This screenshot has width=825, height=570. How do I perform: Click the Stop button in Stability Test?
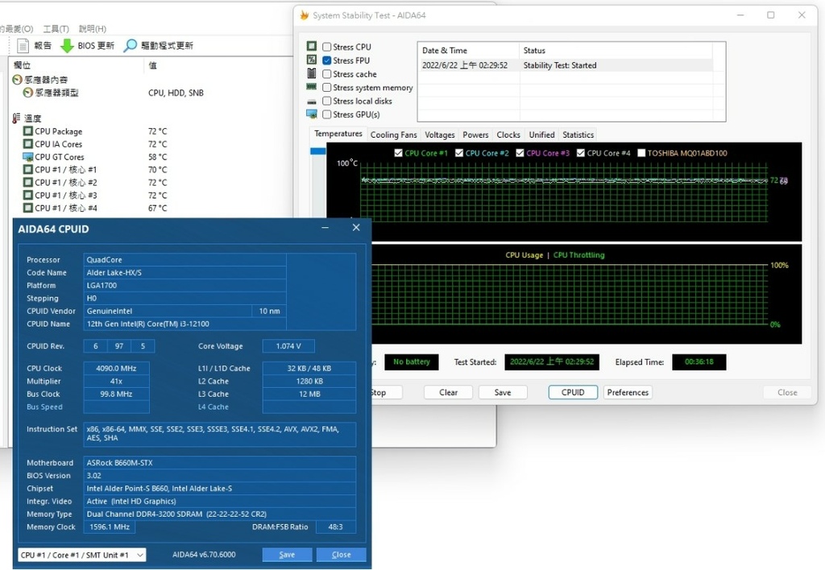pyautogui.click(x=387, y=392)
